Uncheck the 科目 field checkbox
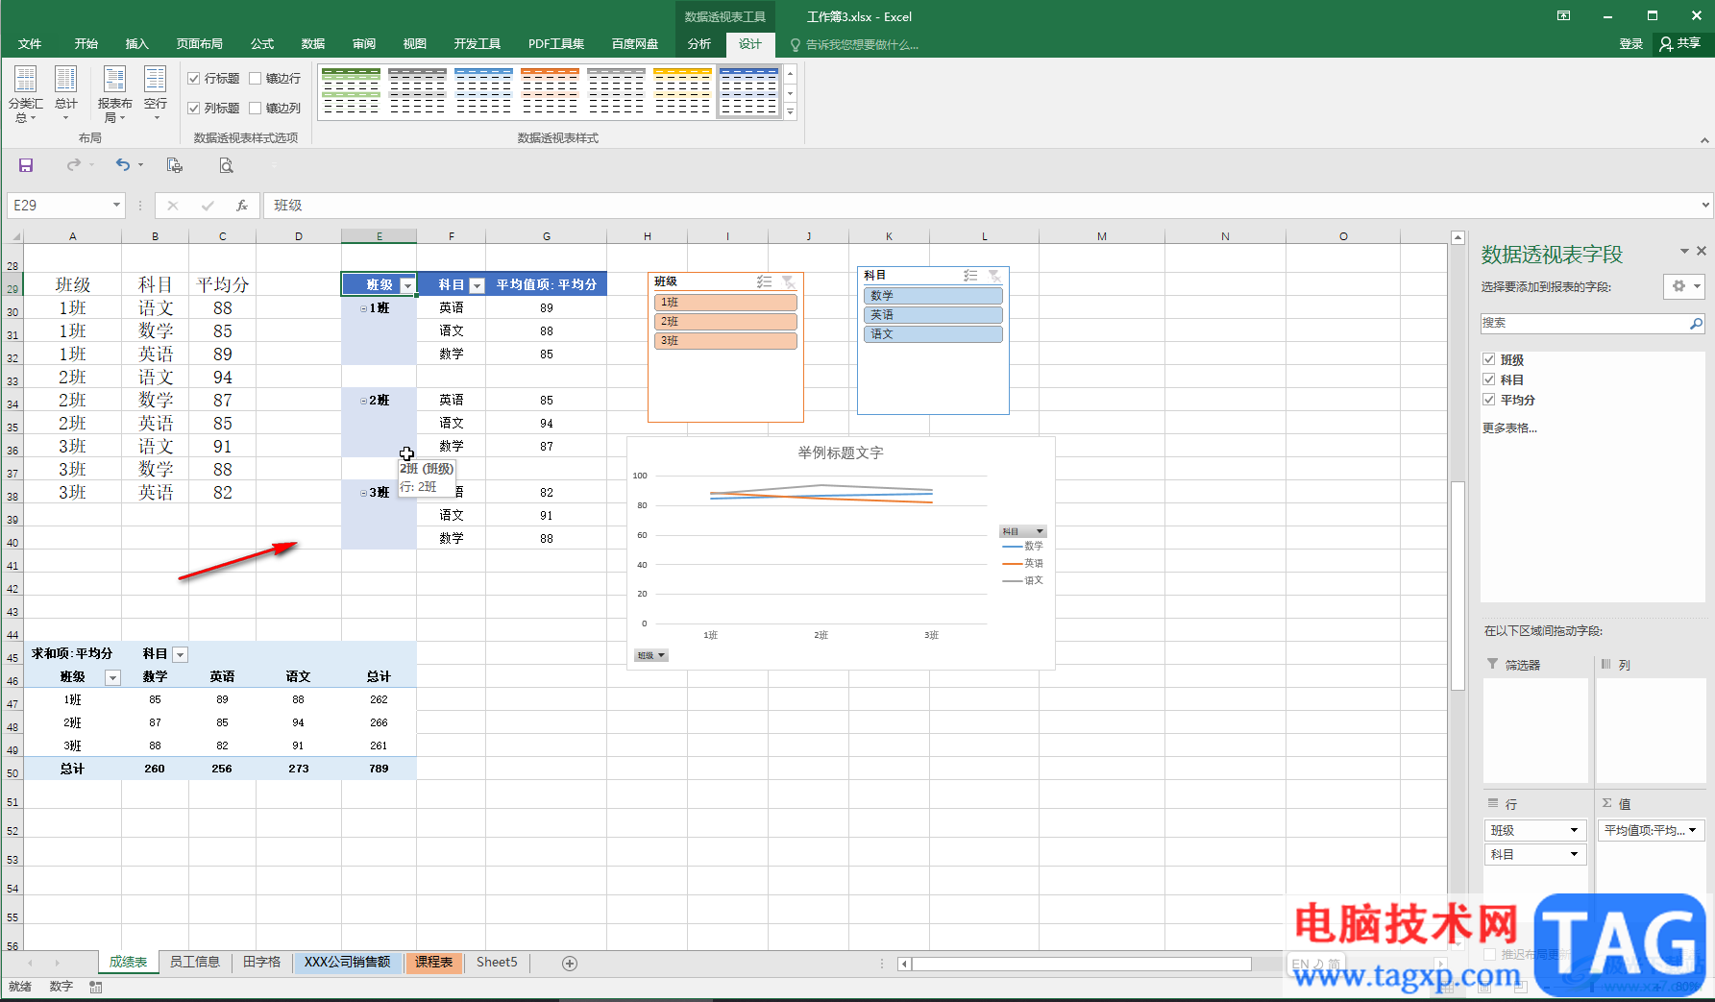Screen dimensions: 1715x1002 [x=1489, y=379]
